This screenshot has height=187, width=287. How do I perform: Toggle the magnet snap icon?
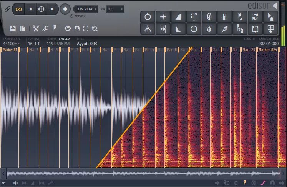(x=77, y=29)
